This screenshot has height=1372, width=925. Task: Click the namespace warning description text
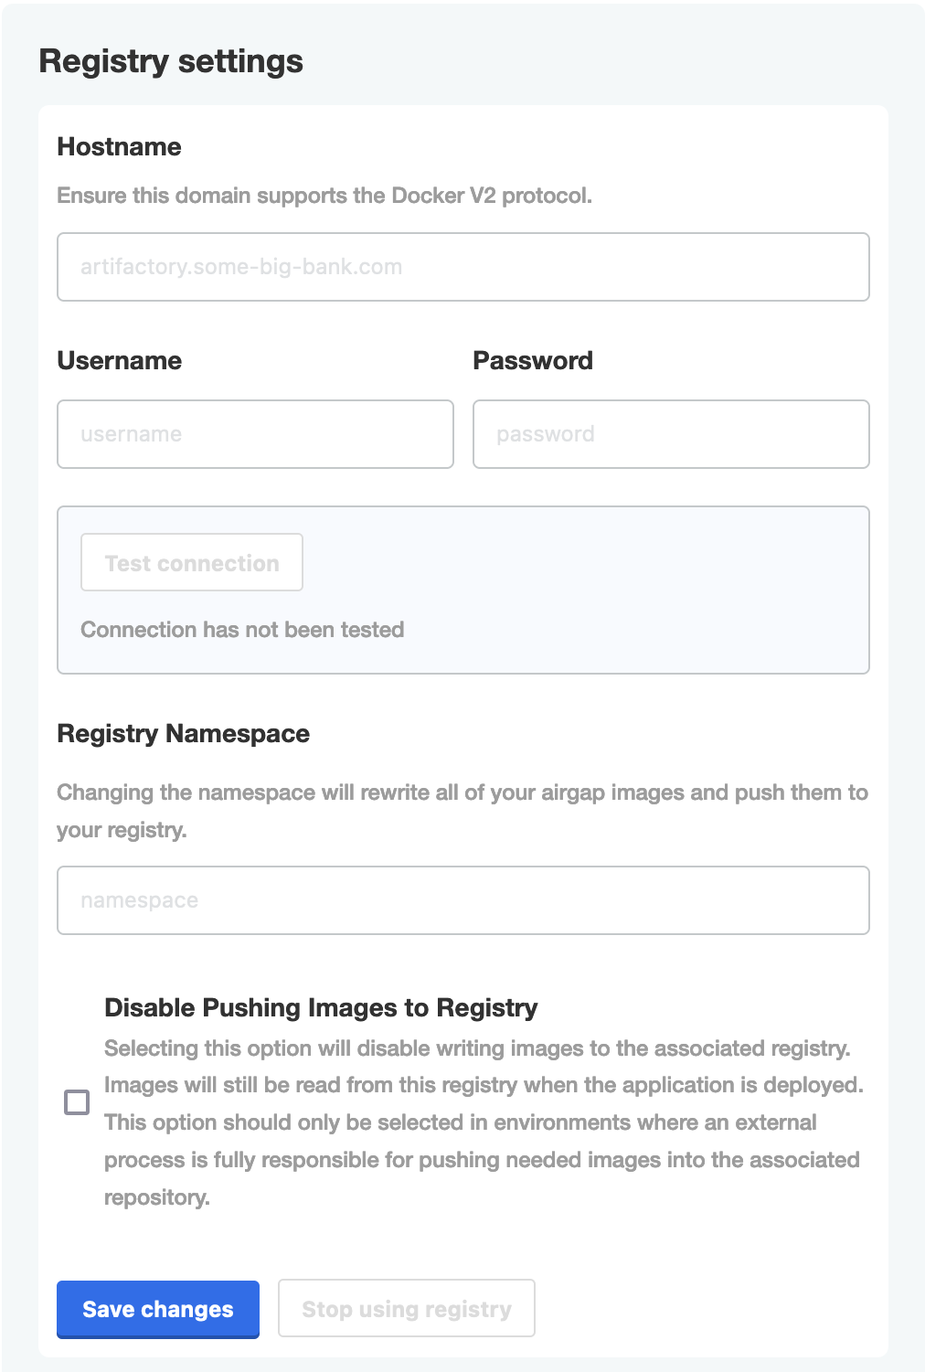click(462, 810)
